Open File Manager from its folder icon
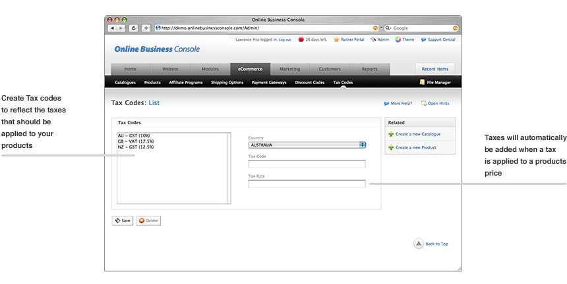 (422, 83)
